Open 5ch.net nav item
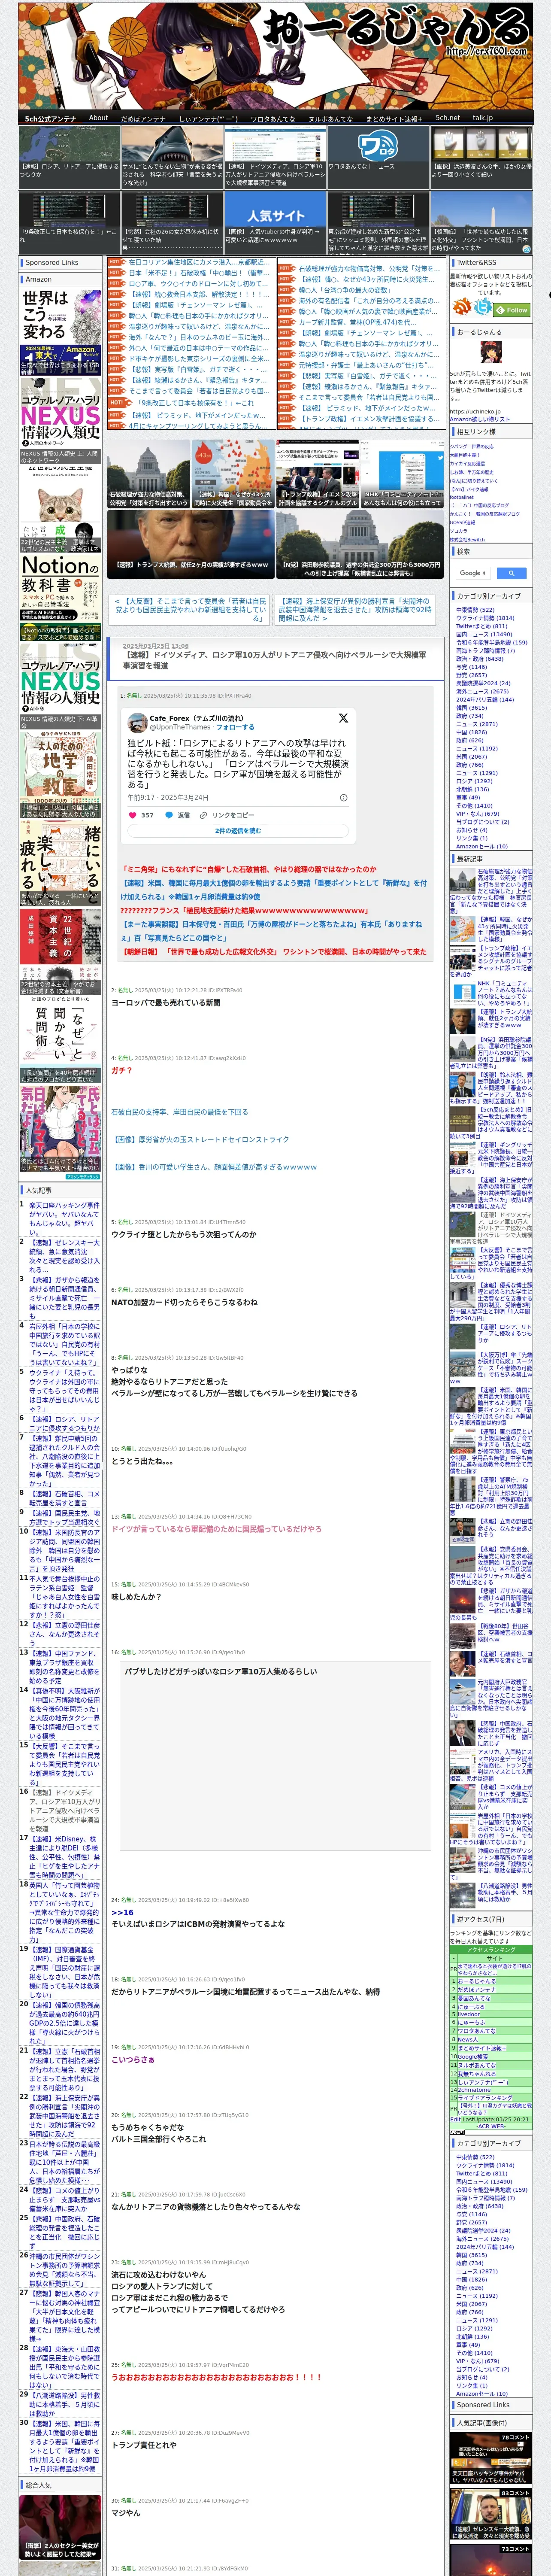 tap(447, 118)
